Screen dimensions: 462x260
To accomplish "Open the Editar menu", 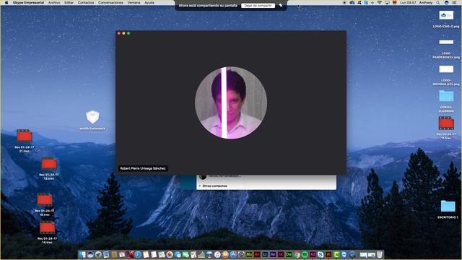I will tap(69, 3).
